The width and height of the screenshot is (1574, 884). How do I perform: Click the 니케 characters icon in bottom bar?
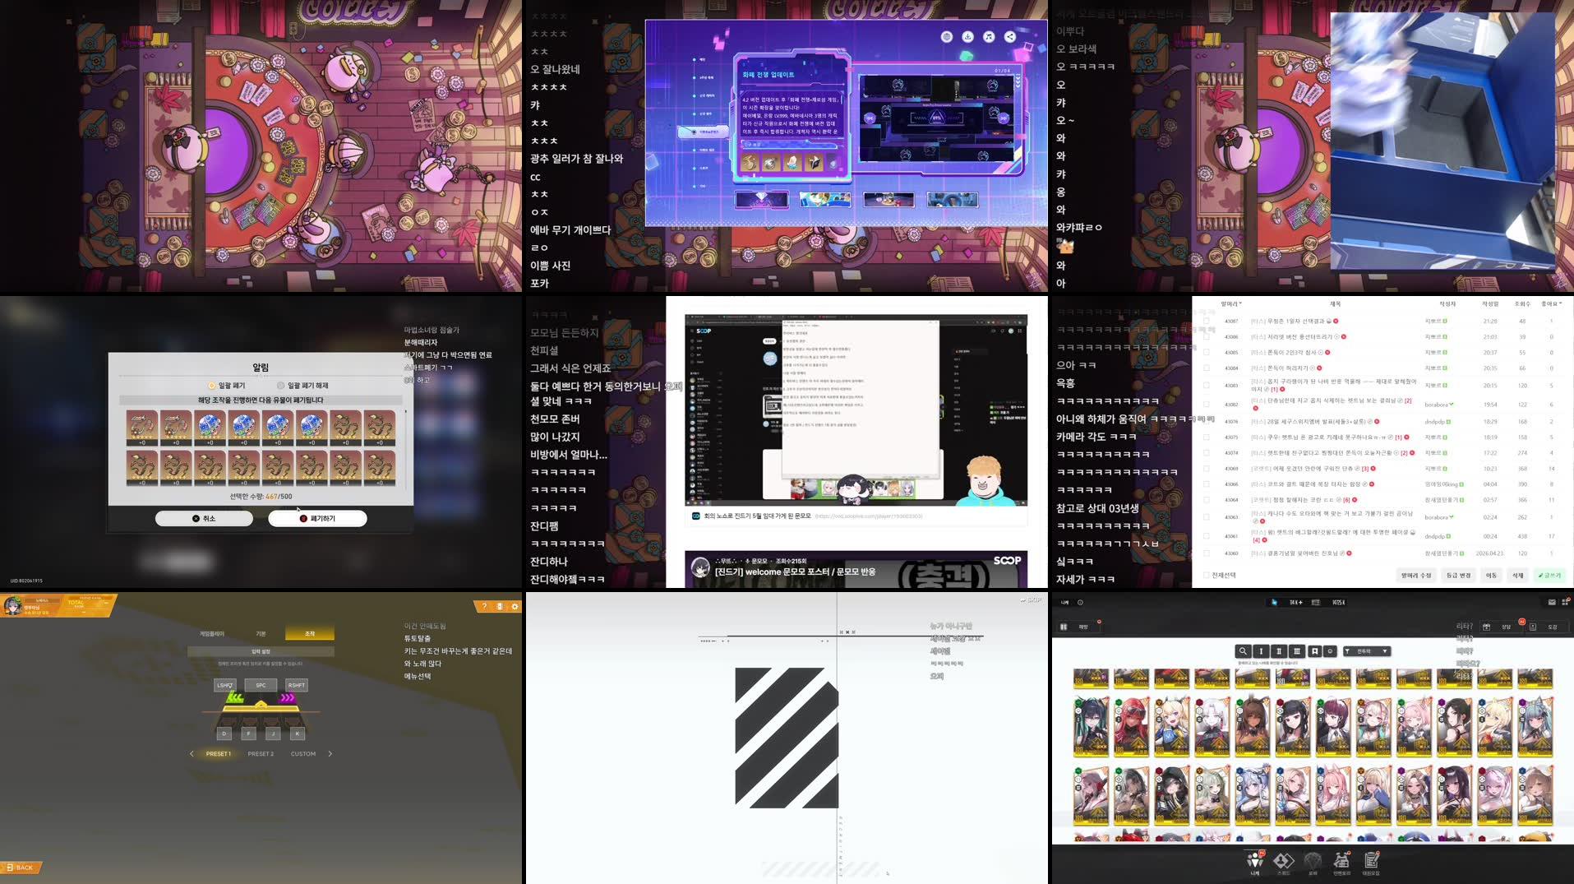tap(1253, 861)
